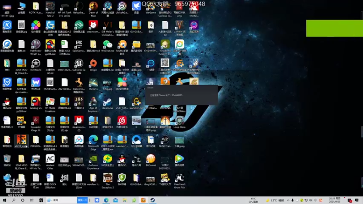Click the blue search button on taskbar
363x204 pixels.
coord(83,200)
